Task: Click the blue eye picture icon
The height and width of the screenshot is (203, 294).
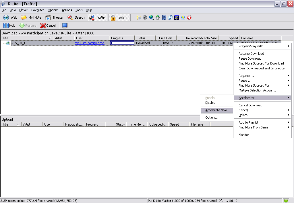Action: point(164,17)
